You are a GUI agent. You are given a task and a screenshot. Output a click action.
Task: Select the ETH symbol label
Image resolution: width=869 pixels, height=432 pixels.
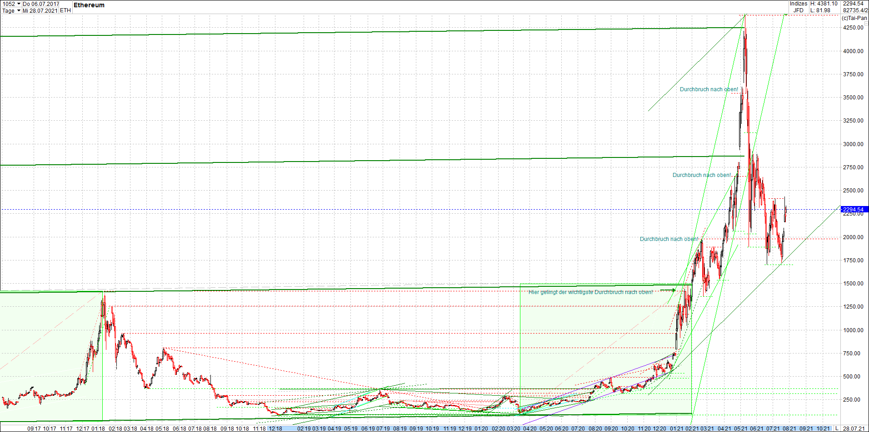tap(65, 10)
